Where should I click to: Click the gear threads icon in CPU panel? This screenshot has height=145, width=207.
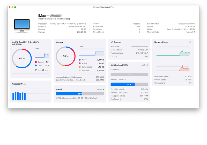43,70
